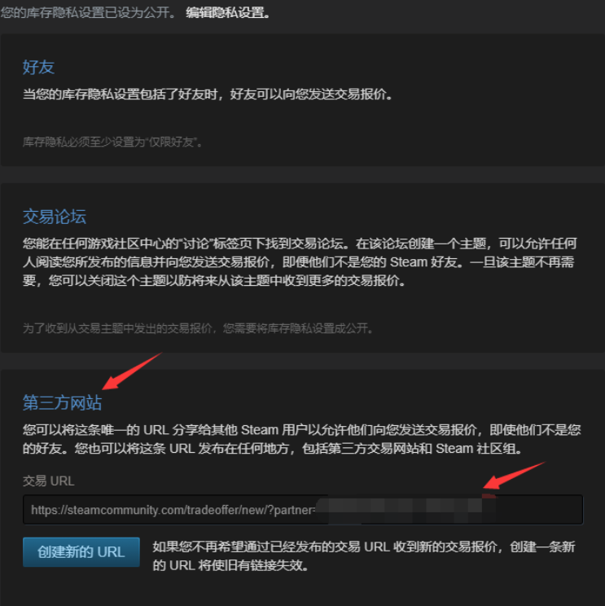Click the gray note about 设置成公开
Image resolution: width=605 pixels, height=606 pixels.
pyautogui.click(x=198, y=328)
